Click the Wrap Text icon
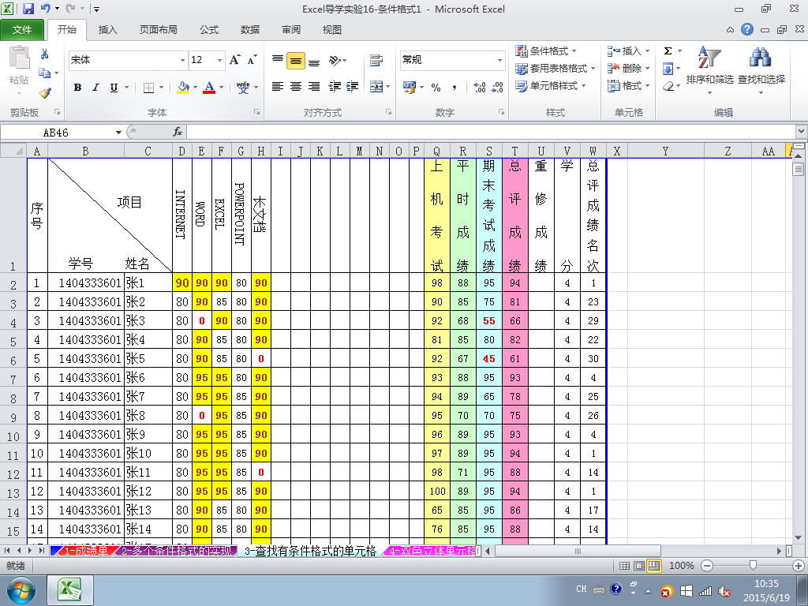 coord(376,60)
